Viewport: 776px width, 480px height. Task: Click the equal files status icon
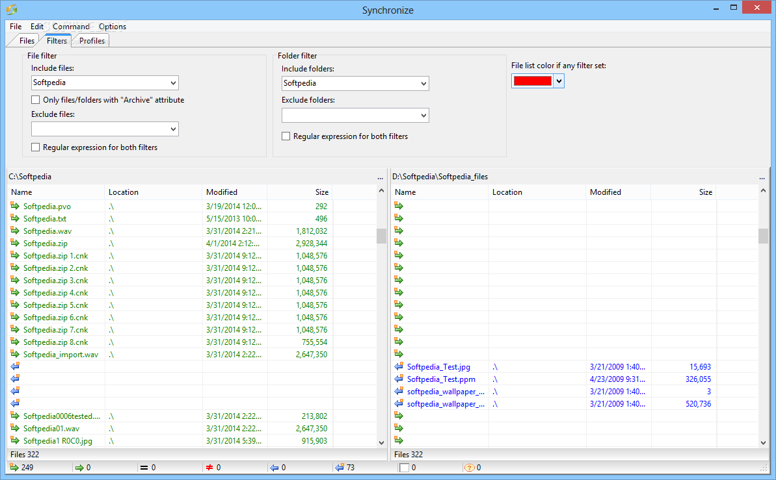click(144, 468)
